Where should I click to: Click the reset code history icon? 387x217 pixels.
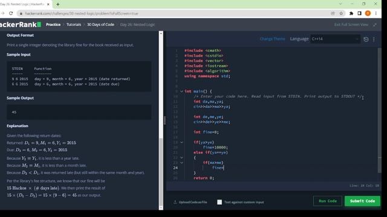pos(366,39)
